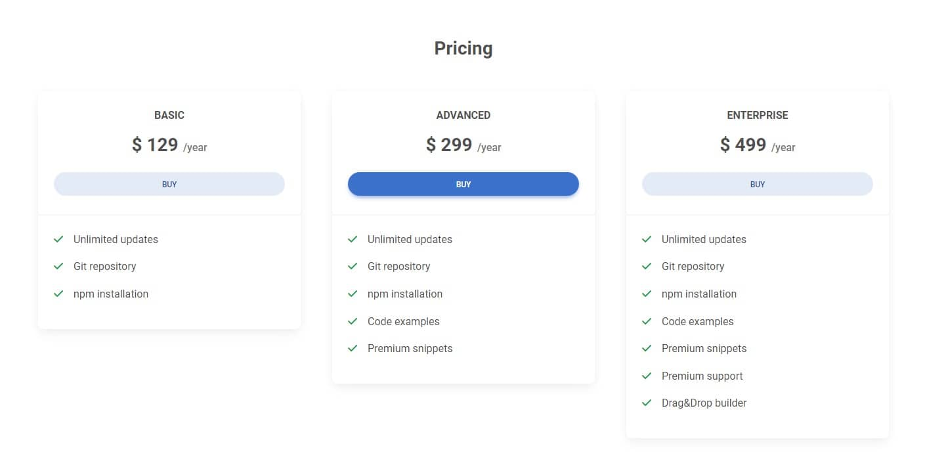Click checkmark next to Premium support
Image resolution: width=925 pixels, height=471 pixels.
point(647,376)
